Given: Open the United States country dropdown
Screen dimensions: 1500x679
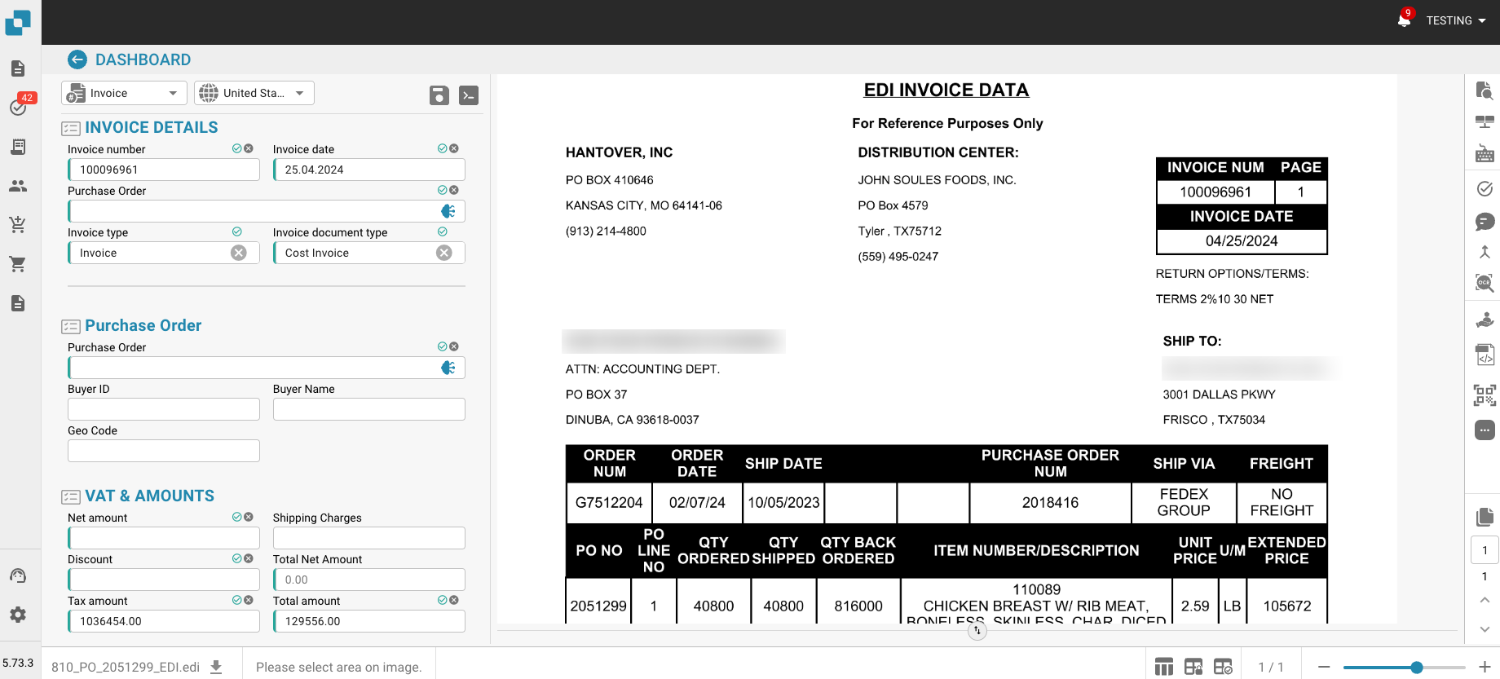Looking at the screenshot, I should (x=254, y=93).
